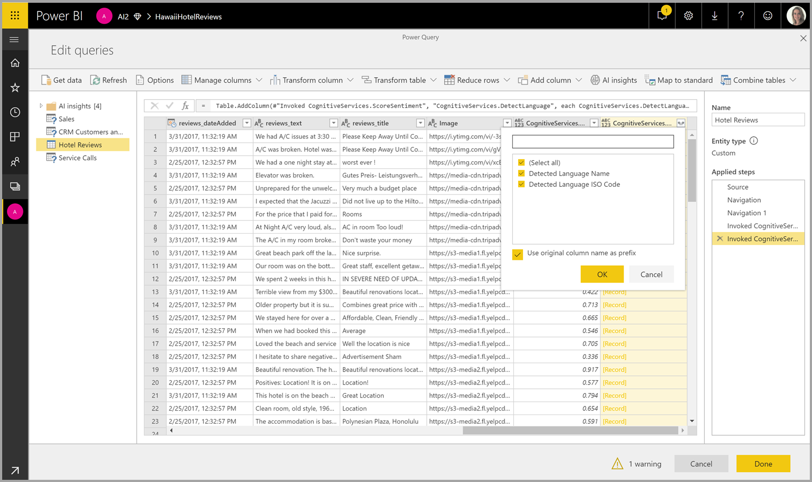The image size is (812, 482).
Task: Open Shared with me sidebar icon
Action: click(x=15, y=162)
